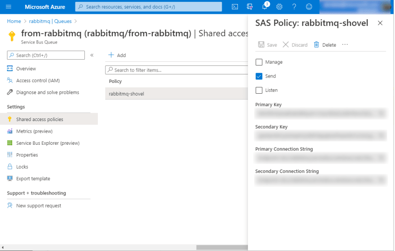Click the Secondary Connection String field

pos(320,180)
